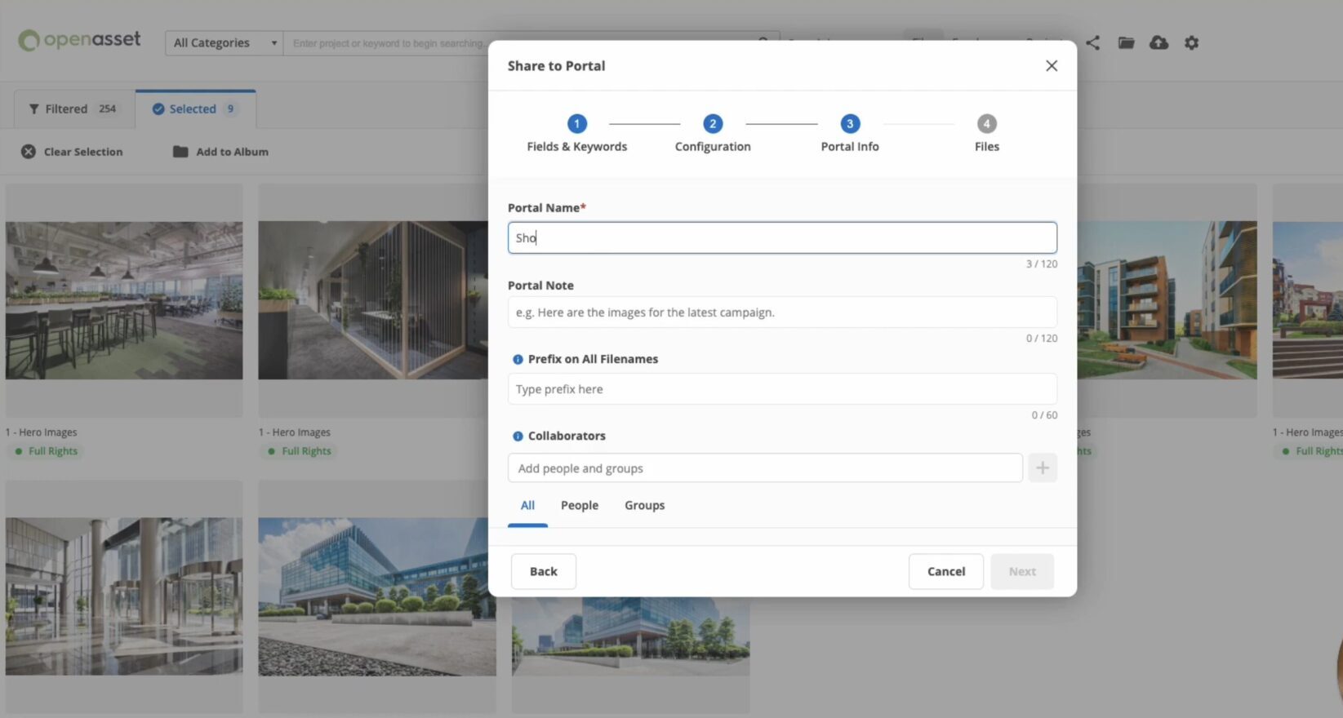Click the Cancel button
The width and height of the screenshot is (1343, 718).
(x=946, y=572)
